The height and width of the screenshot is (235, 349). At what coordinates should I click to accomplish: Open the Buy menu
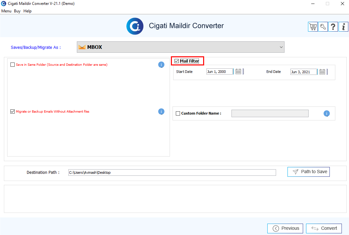tap(17, 11)
